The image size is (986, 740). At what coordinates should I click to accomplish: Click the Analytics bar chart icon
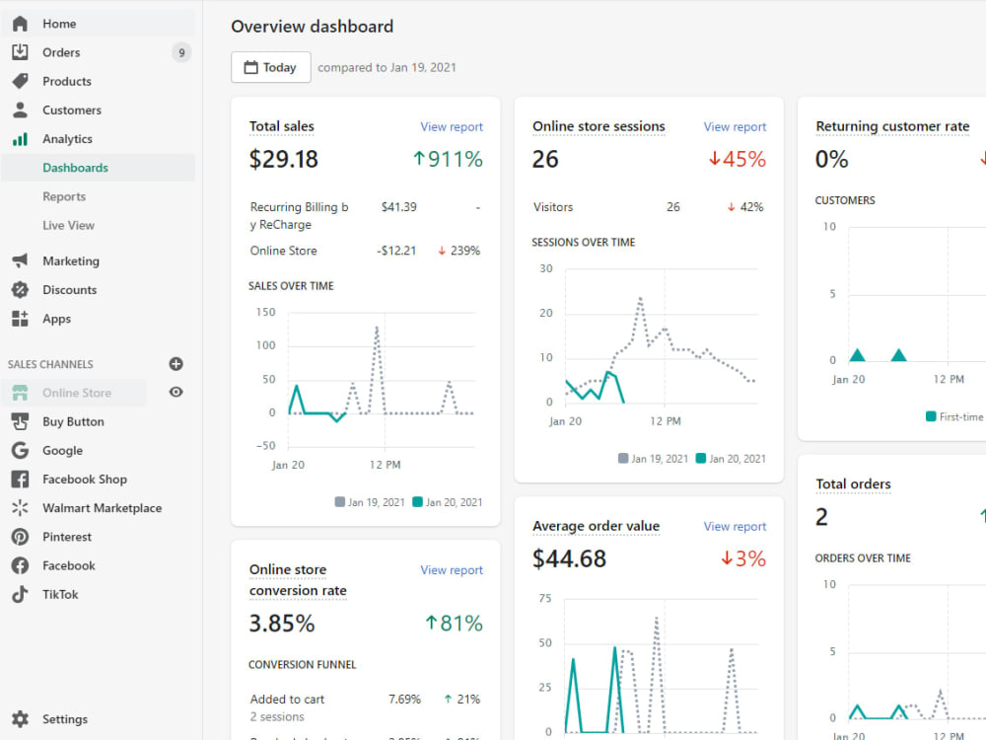[20, 139]
